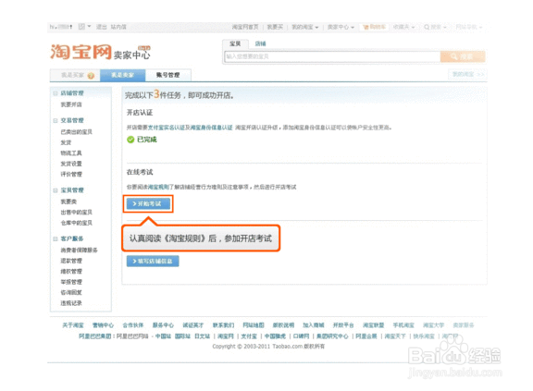Click the 我要买 link in top bar
Image resolution: width=533 pixels, height=391 pixels.
coord(275,27)
